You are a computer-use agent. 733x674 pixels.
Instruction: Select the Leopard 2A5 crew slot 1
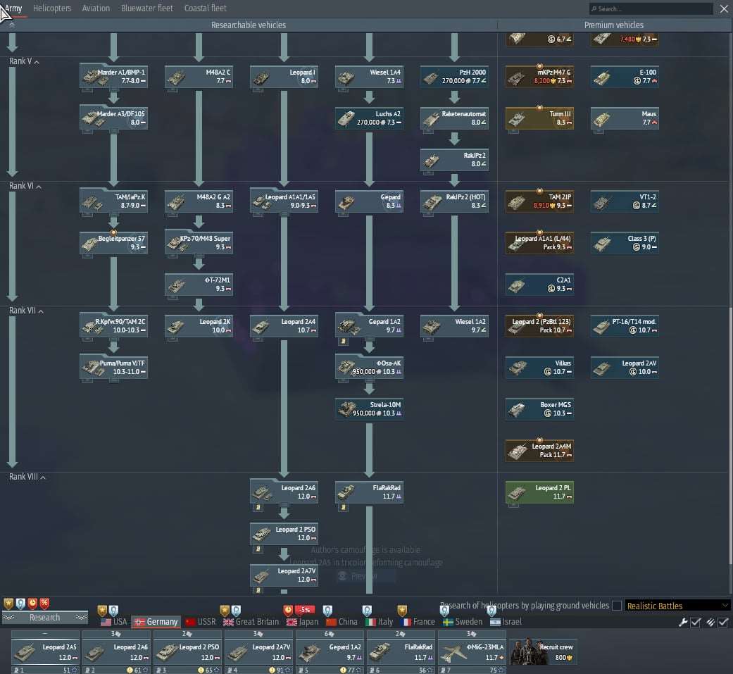coord(45,652)
